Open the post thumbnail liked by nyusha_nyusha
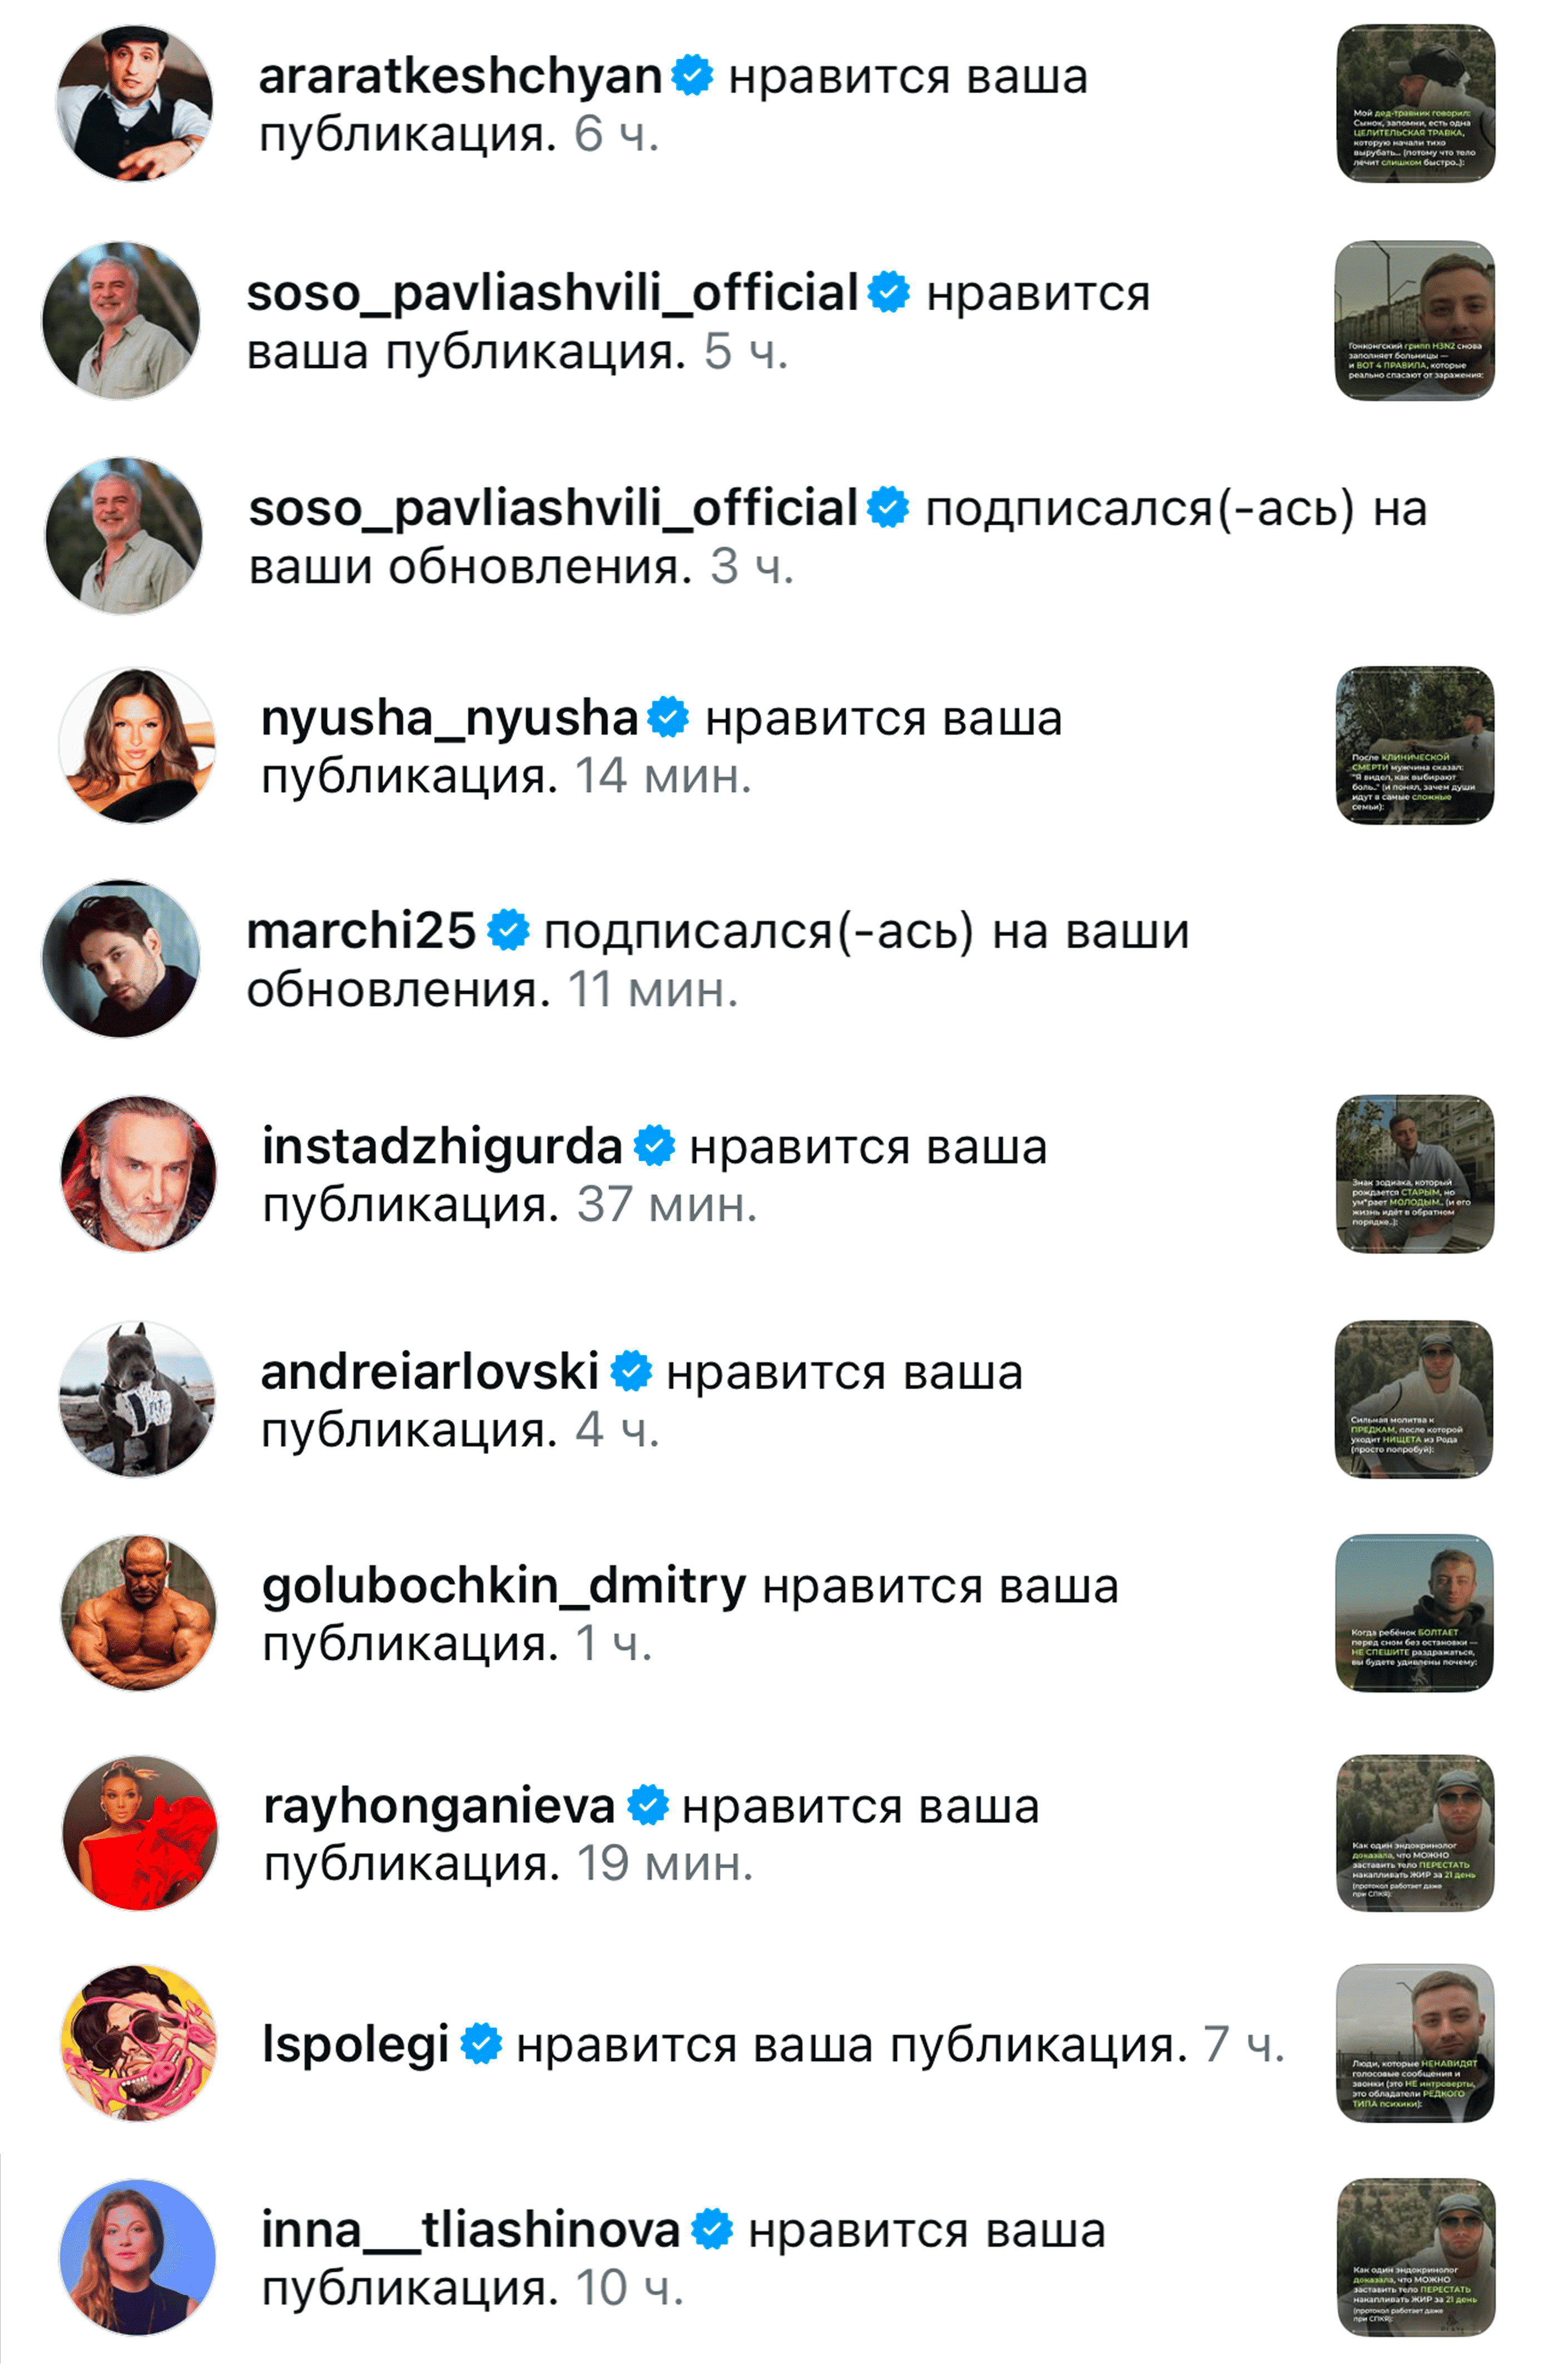1553x2364 pixels. 1415,745
